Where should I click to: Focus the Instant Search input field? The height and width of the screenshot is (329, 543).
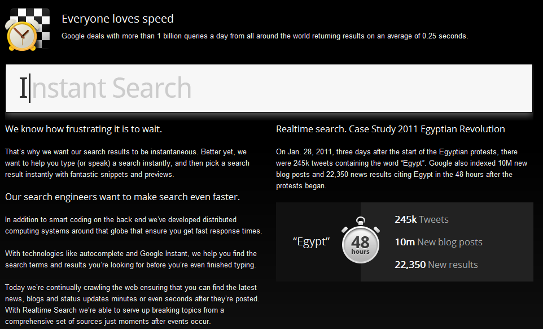(x=269, y=88)
